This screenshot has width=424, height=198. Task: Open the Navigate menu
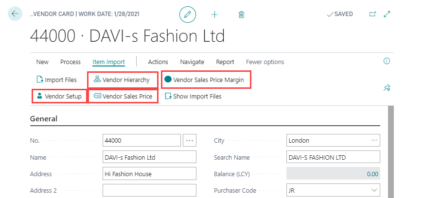tap(192, 62)
